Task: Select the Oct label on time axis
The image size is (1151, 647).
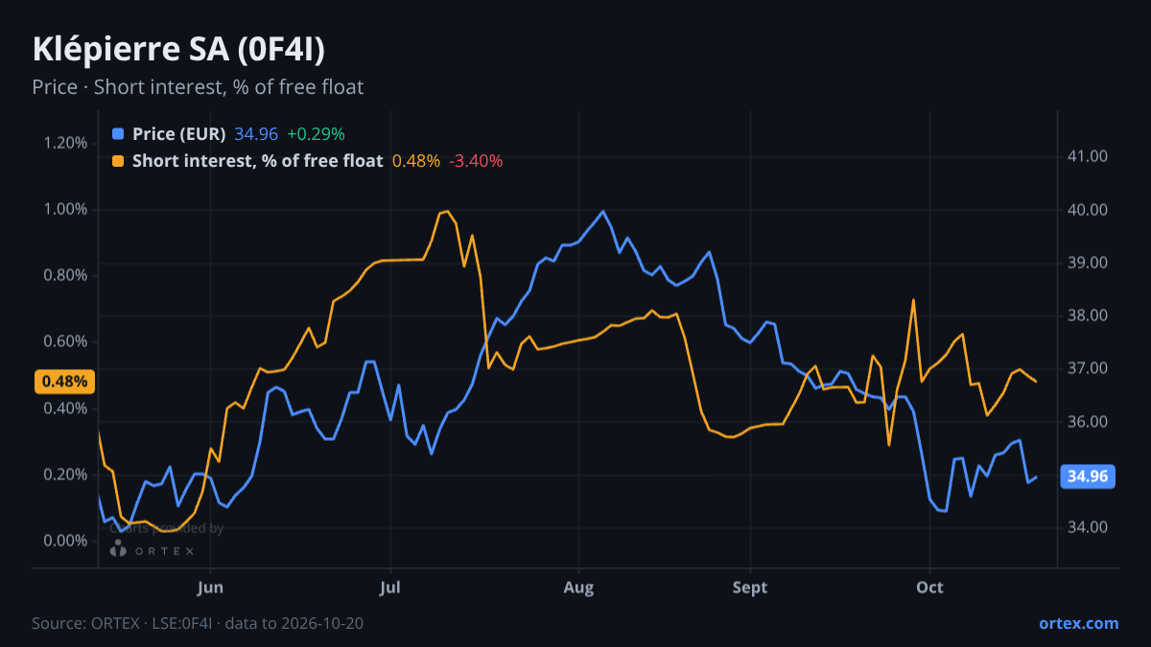Action: (929, 588)
